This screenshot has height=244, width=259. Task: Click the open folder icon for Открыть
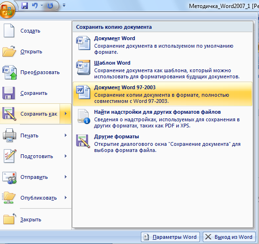point(9,51)
